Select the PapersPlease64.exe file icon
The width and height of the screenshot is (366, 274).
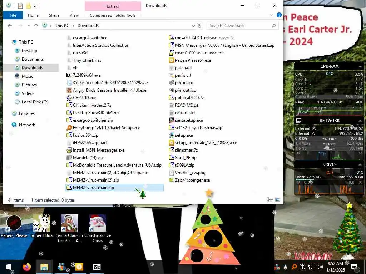172,60
